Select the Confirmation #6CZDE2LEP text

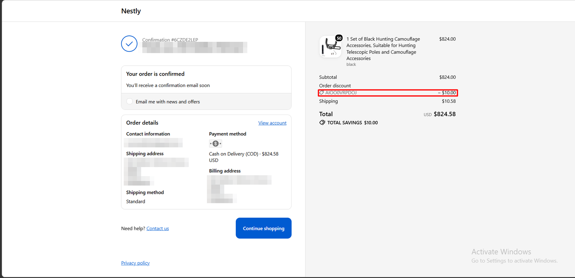click(x=170, y=40)
